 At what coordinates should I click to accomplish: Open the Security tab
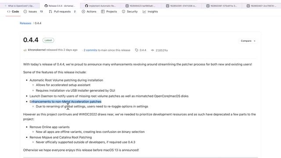[x=130, y=11]
